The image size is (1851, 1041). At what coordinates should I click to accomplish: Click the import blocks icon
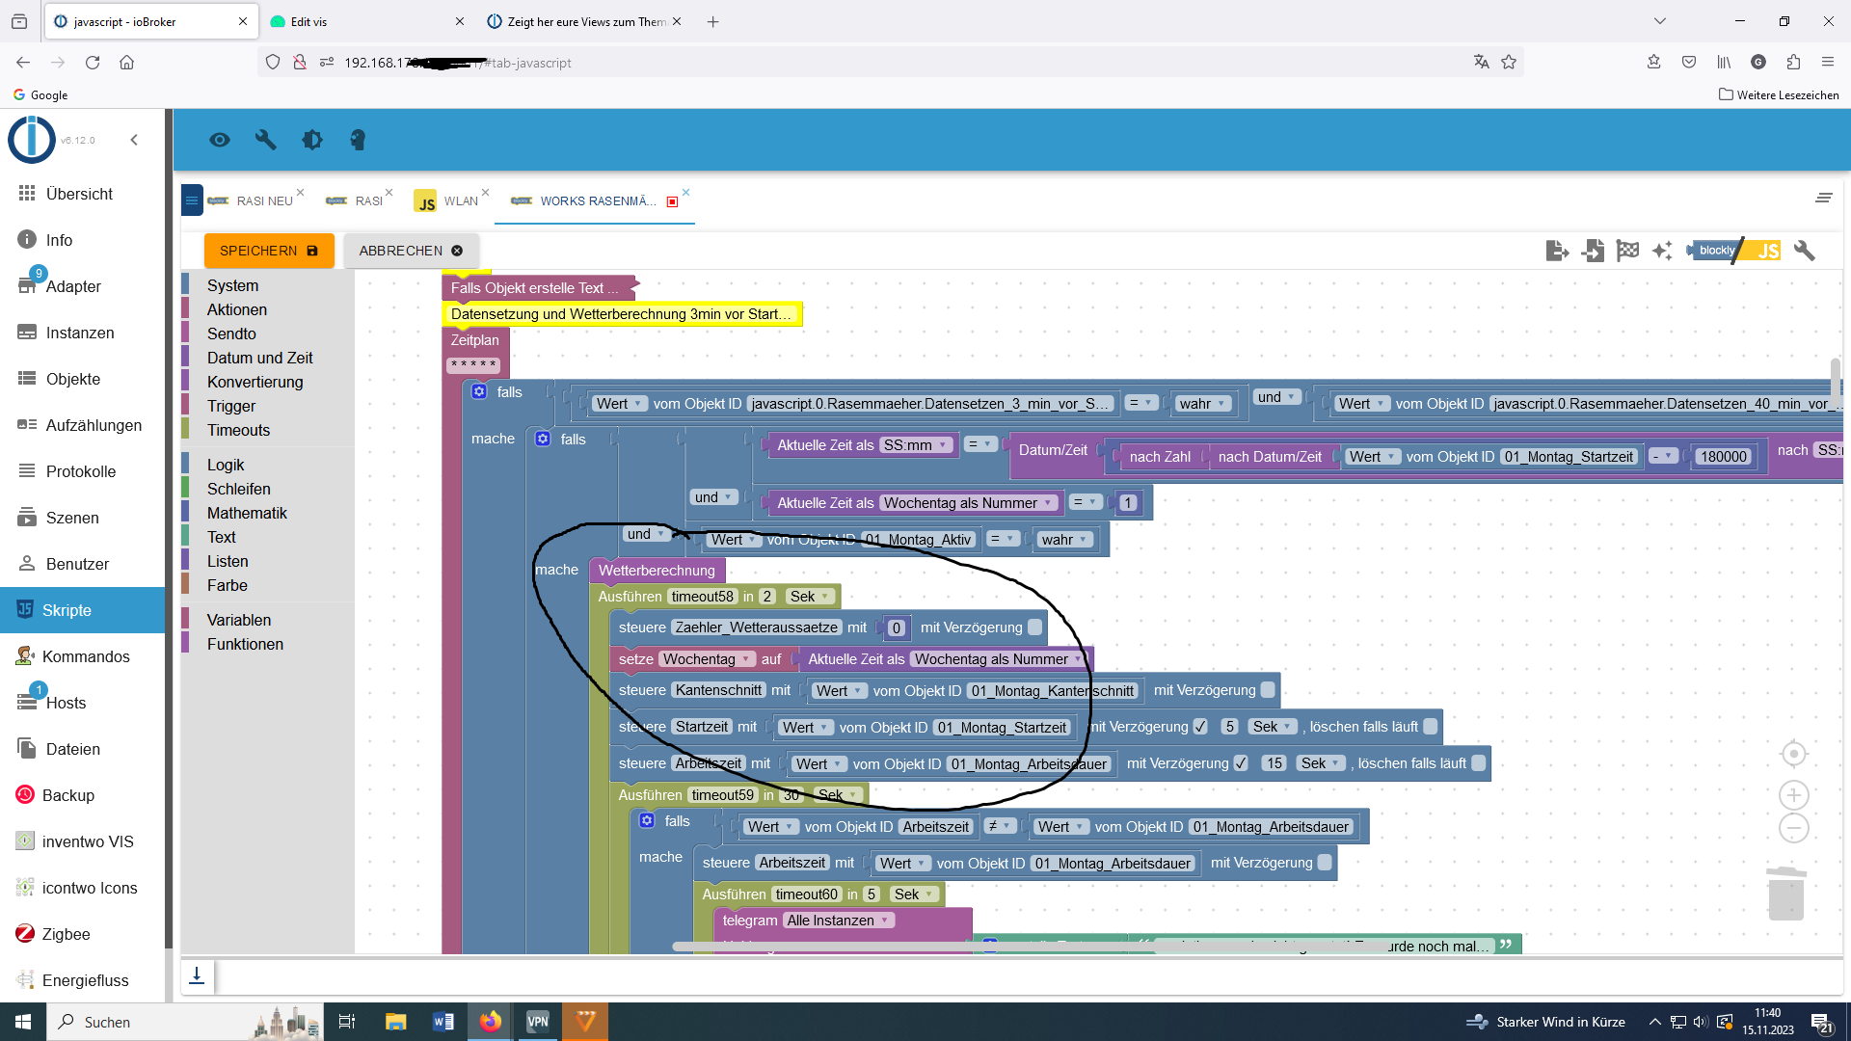click(1593, 251)
